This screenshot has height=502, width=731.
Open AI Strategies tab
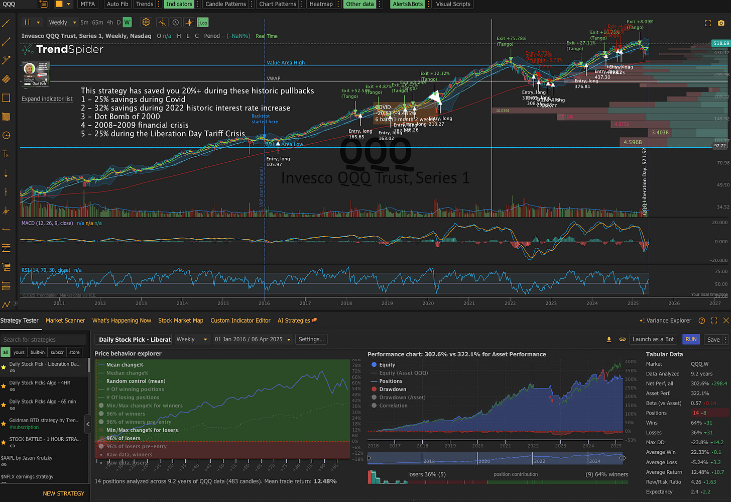coord(297,321)
